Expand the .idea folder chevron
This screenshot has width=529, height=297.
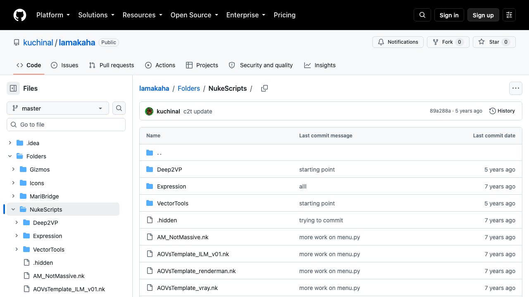[x=10, y=143]
